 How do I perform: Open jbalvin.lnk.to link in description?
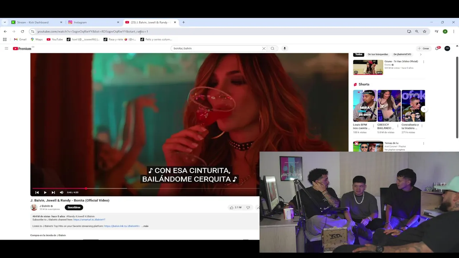tap(122, 226)
